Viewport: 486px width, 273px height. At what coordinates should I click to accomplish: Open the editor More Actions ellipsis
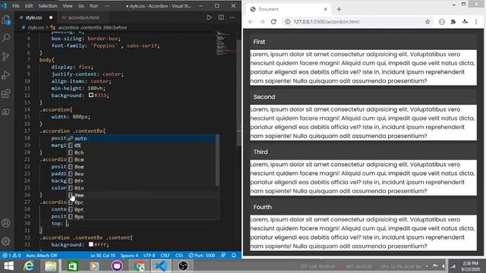[x=232, y=17]
